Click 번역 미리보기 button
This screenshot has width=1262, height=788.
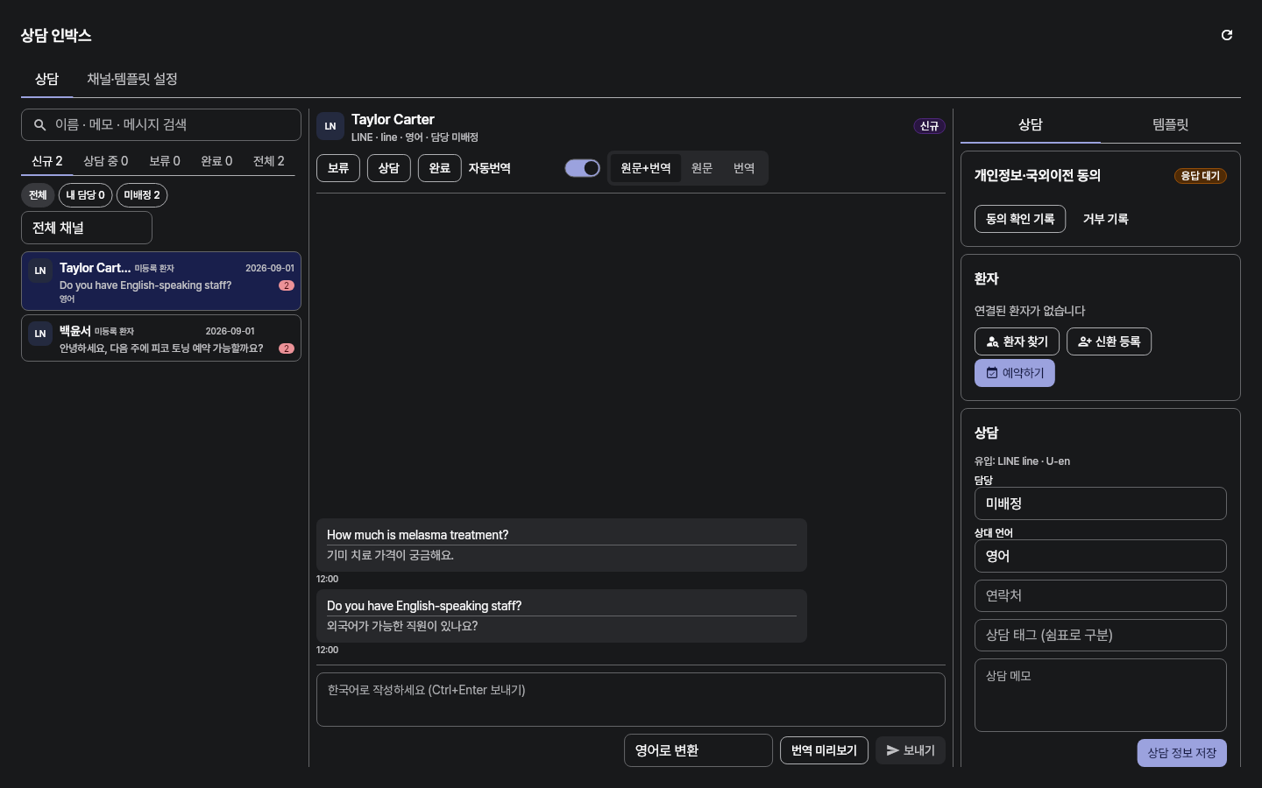[x=825, y=750]
